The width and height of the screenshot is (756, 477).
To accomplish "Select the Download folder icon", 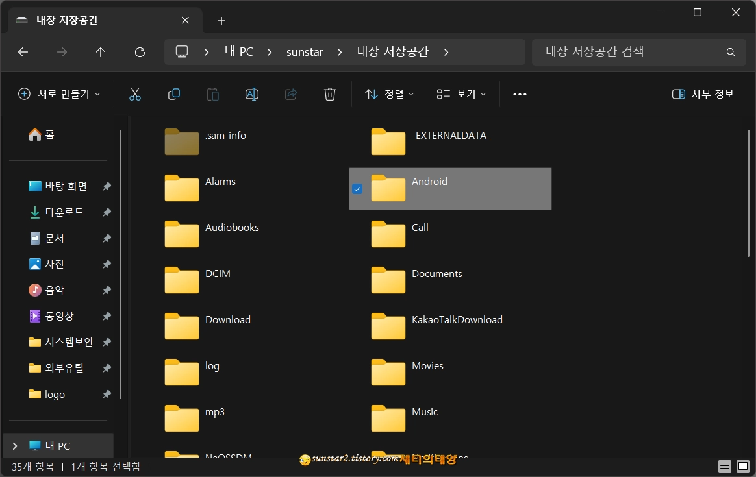I will 182,326.
